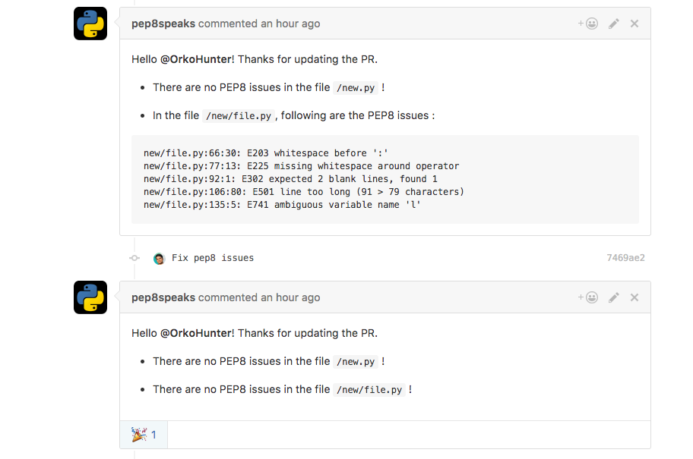
Task: Select the /new/file.py code label
Action: (239, 115)
